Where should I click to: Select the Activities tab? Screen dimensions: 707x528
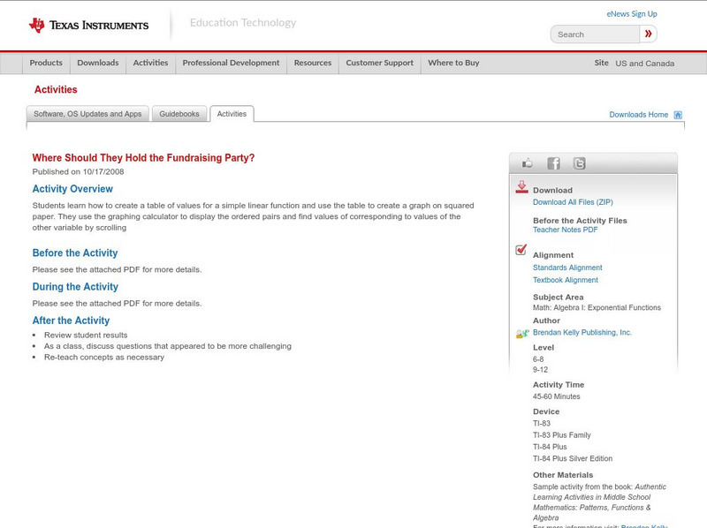click(x=232, y=114)
